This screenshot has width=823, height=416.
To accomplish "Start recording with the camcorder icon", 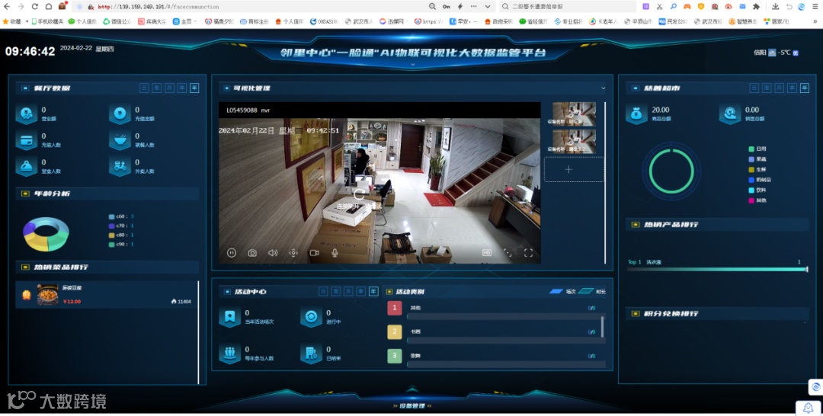I will point(314,253).
